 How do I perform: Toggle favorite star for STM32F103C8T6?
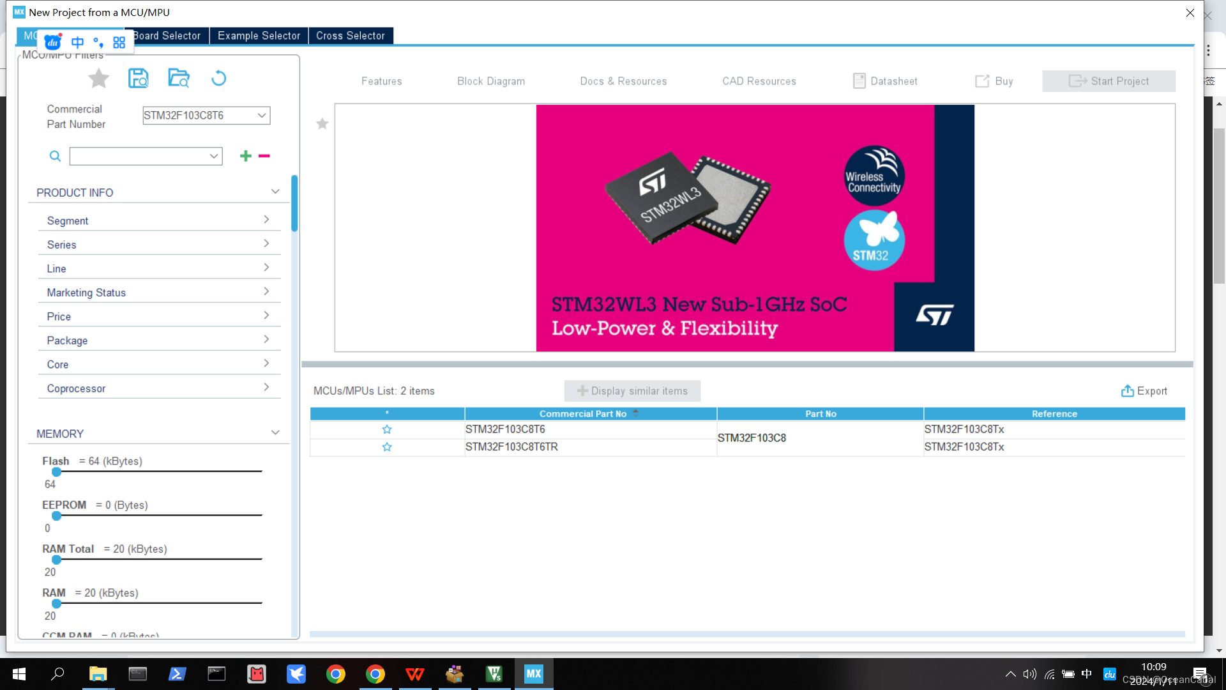tap(387, 429)
